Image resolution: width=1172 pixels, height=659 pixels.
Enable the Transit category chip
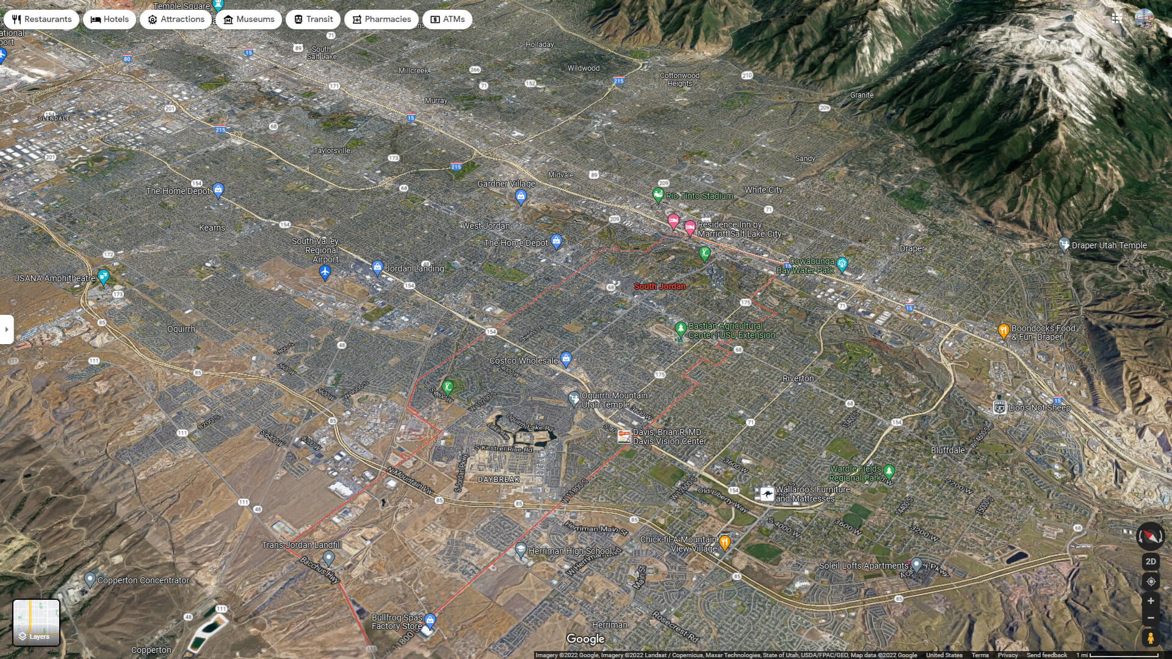(x=312, y=19)
